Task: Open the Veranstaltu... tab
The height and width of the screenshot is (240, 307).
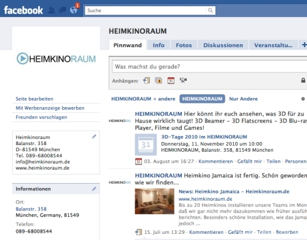Action: tap(273, 45)
